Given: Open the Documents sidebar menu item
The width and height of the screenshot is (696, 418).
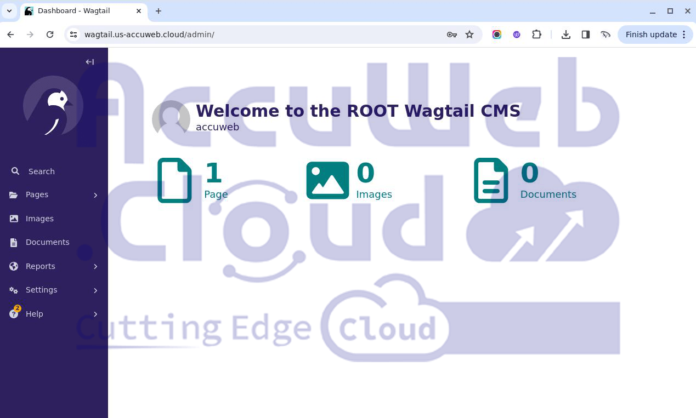Looking at the screenshot, I should (47, 242).
